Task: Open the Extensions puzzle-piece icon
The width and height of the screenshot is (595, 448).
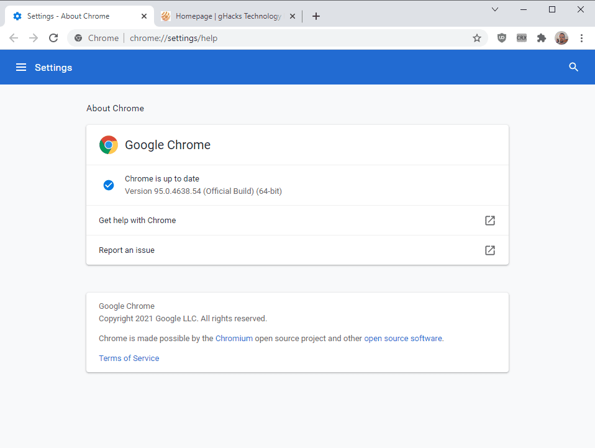Action: pos(541,38)
